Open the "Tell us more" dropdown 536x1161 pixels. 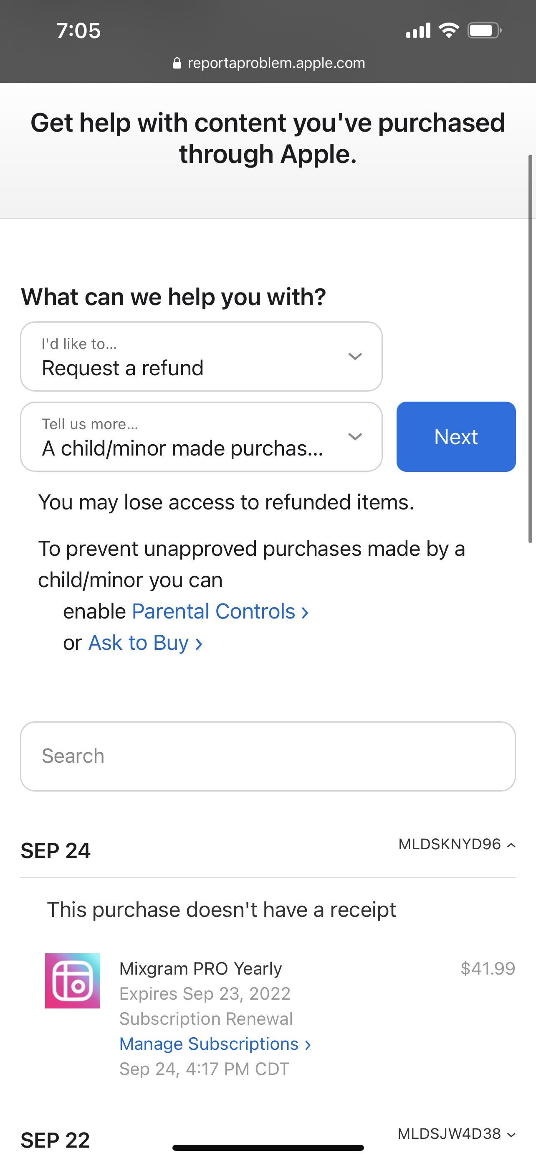(x=201, y=437)
